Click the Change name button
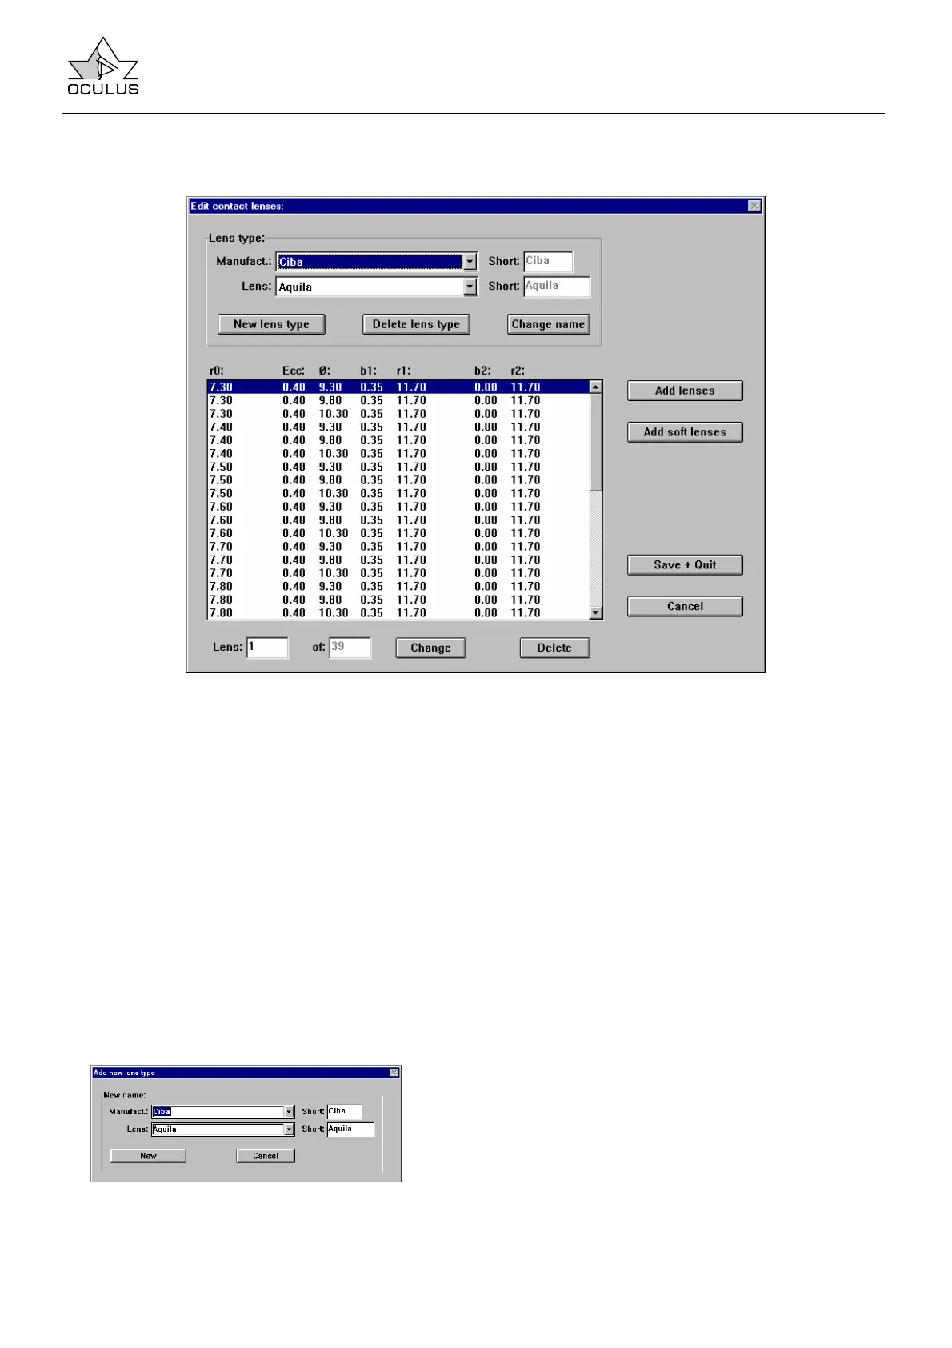The image size is (952, 1348). click(x=548, y=324)
